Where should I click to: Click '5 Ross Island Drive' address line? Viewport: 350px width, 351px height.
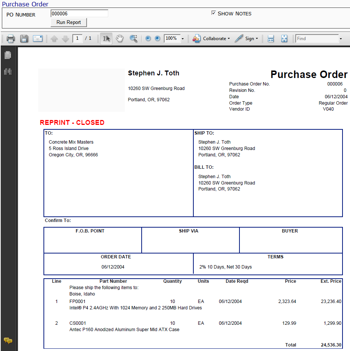[69, 148]
